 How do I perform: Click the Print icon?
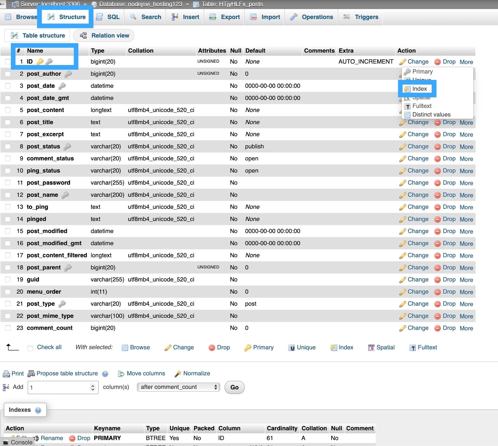pos(6,374)
